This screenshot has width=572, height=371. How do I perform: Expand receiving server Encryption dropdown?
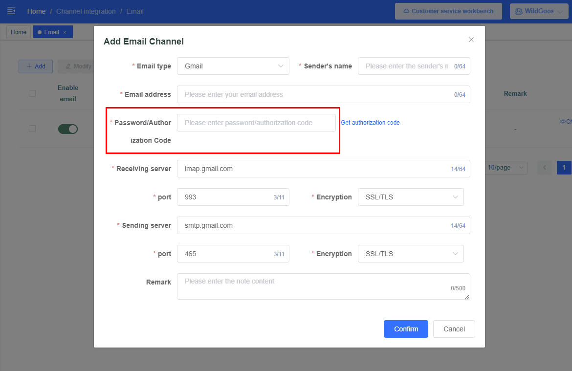click(411, 197)
